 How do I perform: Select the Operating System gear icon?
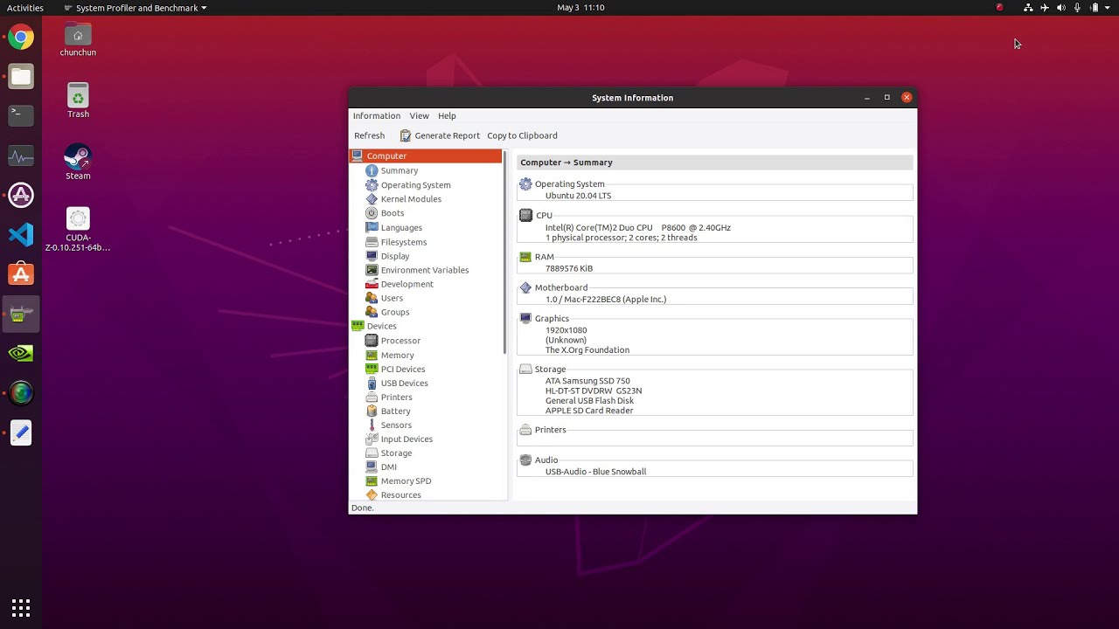[372, 185]
